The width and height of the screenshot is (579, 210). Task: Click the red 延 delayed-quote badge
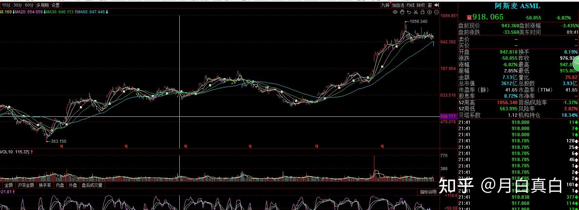(469, 17)
